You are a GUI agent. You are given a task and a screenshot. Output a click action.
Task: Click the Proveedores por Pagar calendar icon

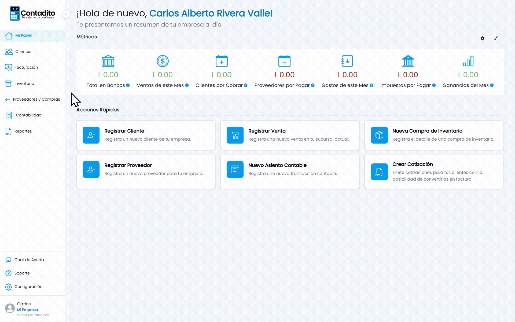[284, 61]
